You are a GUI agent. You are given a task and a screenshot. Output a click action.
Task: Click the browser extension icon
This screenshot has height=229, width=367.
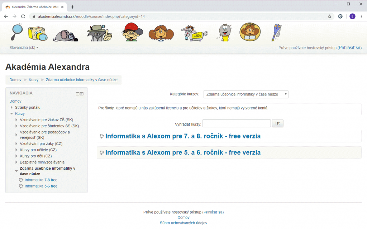(x=340, y=16)
